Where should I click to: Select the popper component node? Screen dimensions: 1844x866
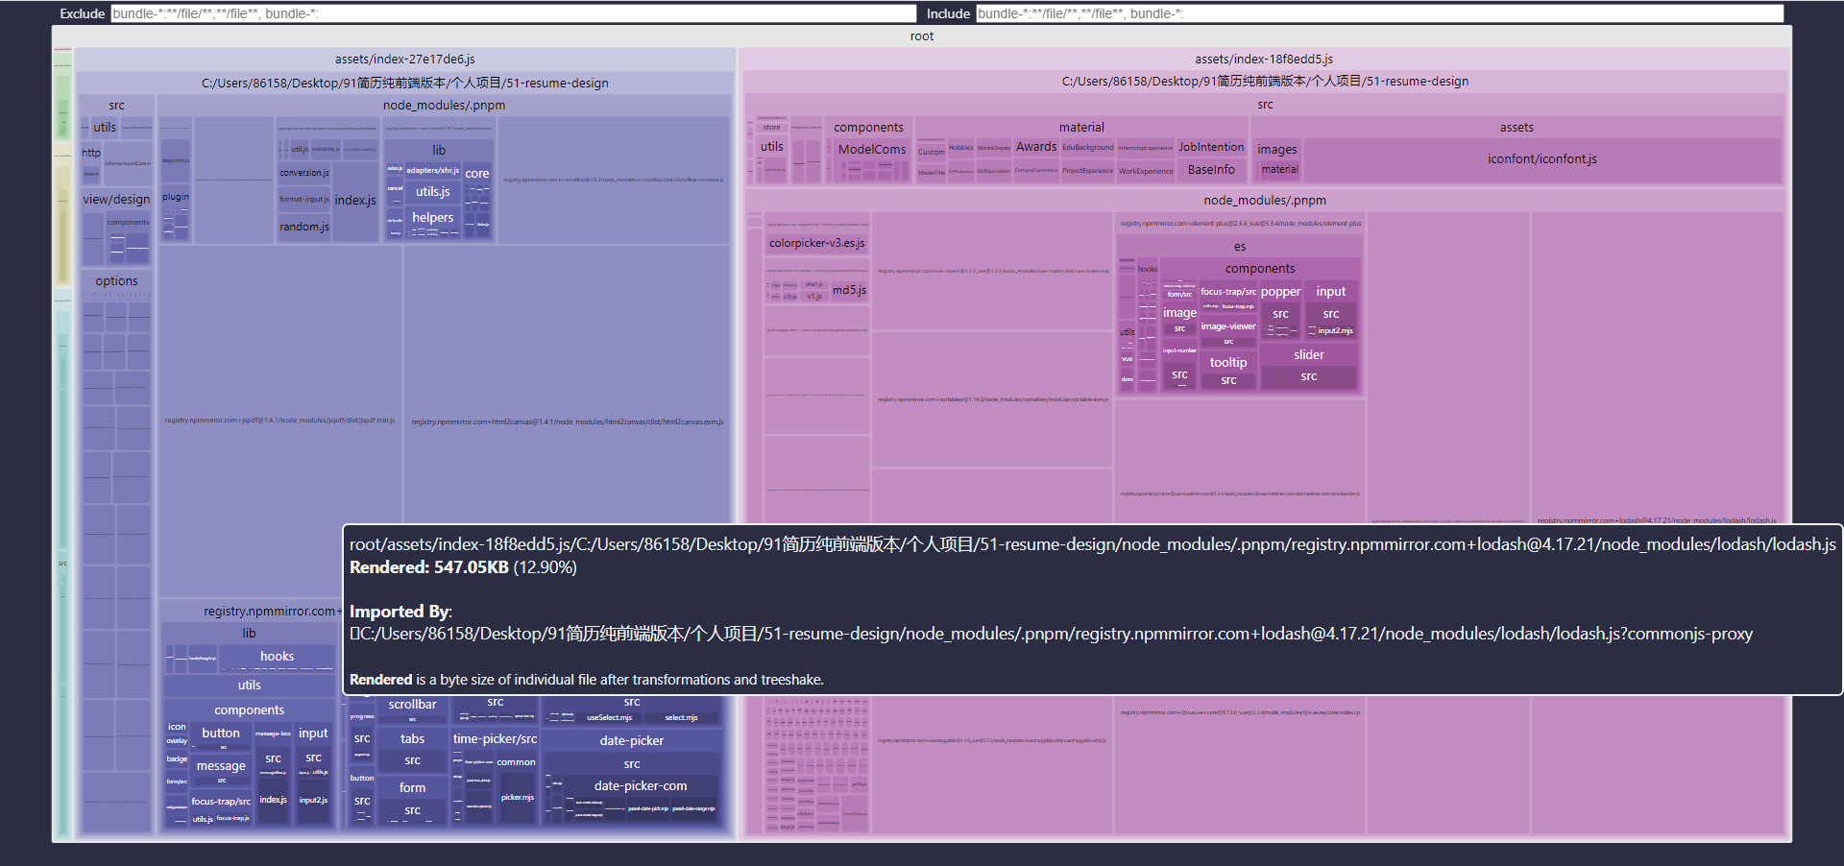[1280, 292]
